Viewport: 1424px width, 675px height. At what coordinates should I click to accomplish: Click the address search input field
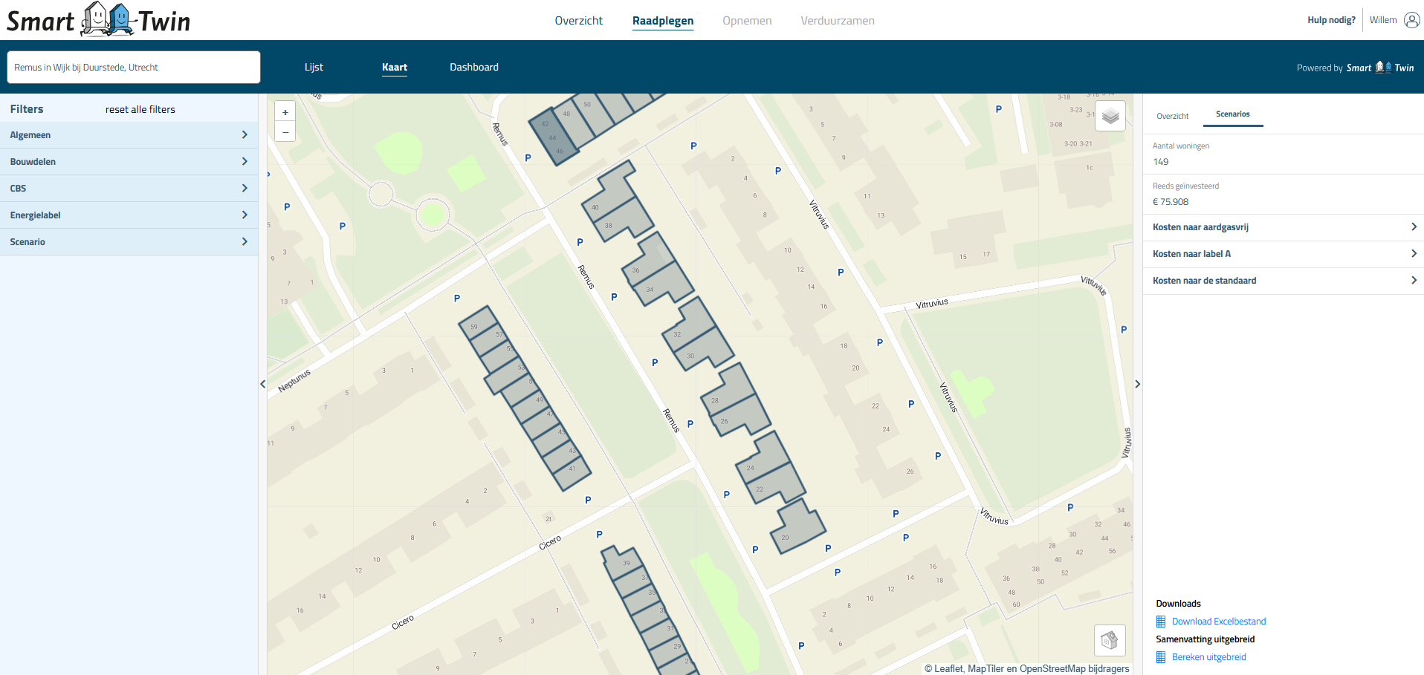(x=134, y=68)
